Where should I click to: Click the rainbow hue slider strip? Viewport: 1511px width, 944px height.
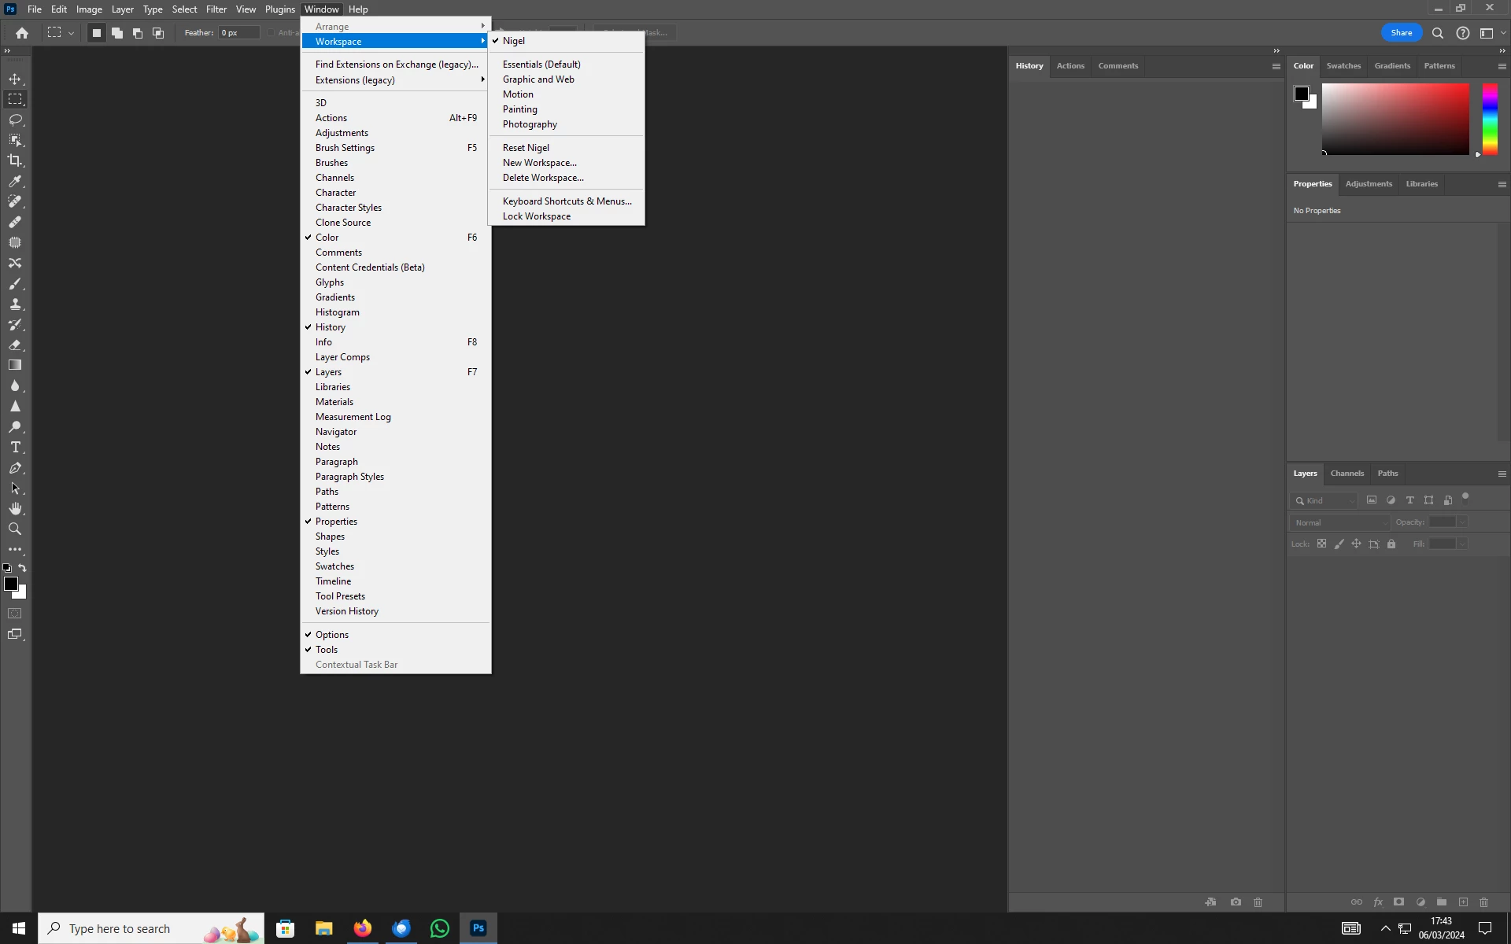tap(1490, 119)
